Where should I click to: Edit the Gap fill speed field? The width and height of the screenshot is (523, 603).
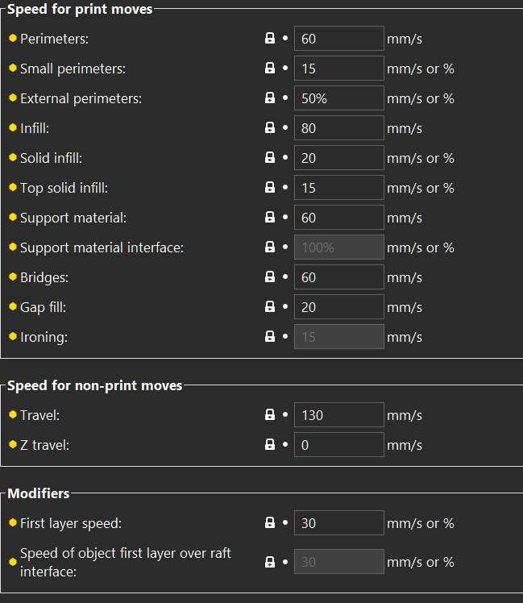[x=338, y=307]
